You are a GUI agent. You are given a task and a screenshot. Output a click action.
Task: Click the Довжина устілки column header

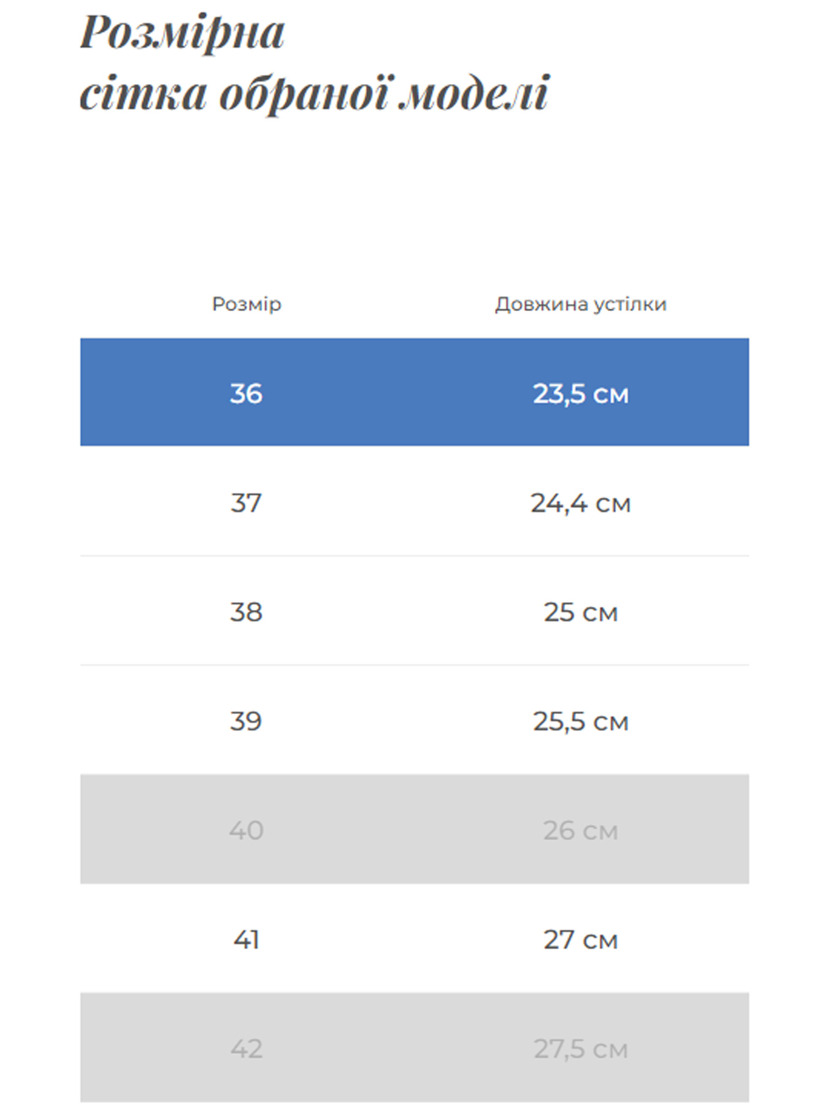[x=580, y=304]
